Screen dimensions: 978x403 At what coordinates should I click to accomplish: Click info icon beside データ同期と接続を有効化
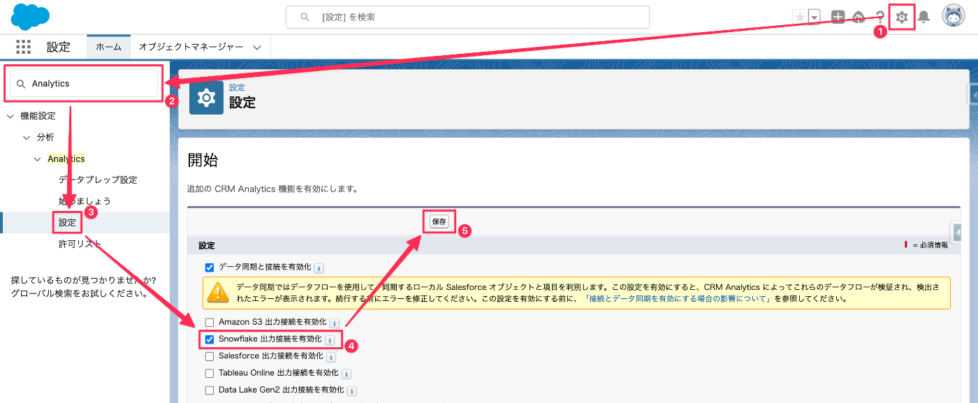pyautogui.click(x=319, y=268)
